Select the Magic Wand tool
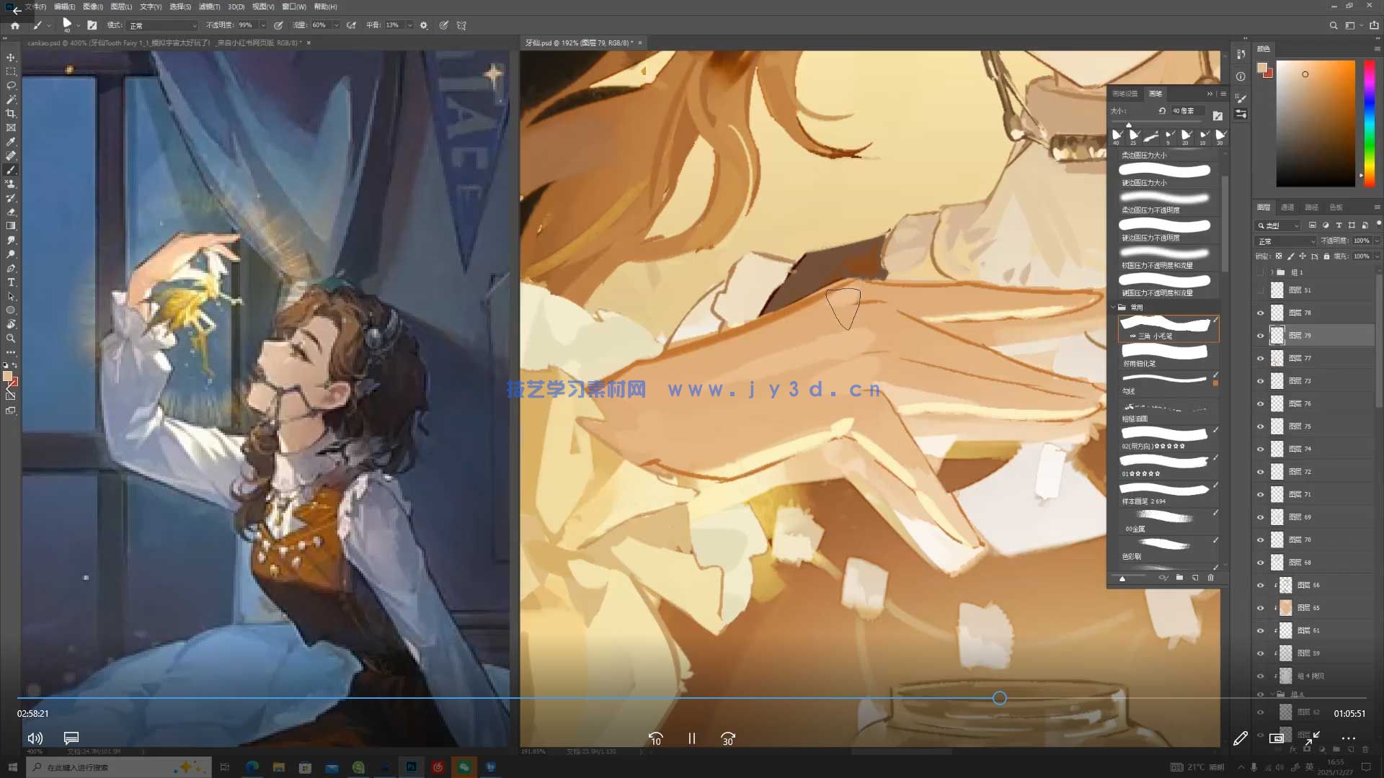Viewport: 1384px width, 778px height. tap(11, 99)
